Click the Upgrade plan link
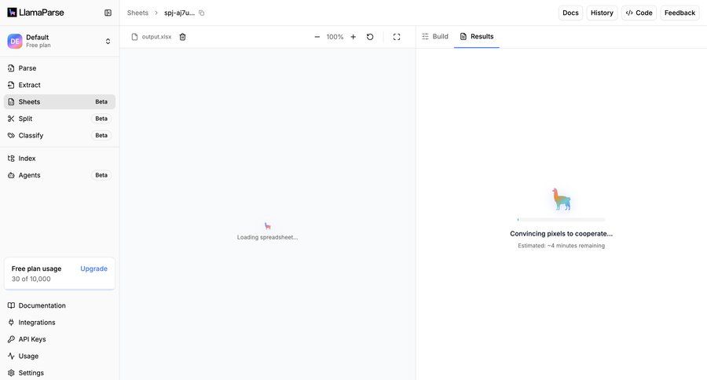Viewport: 707px width, 380px height. click(x=93, y=269)
